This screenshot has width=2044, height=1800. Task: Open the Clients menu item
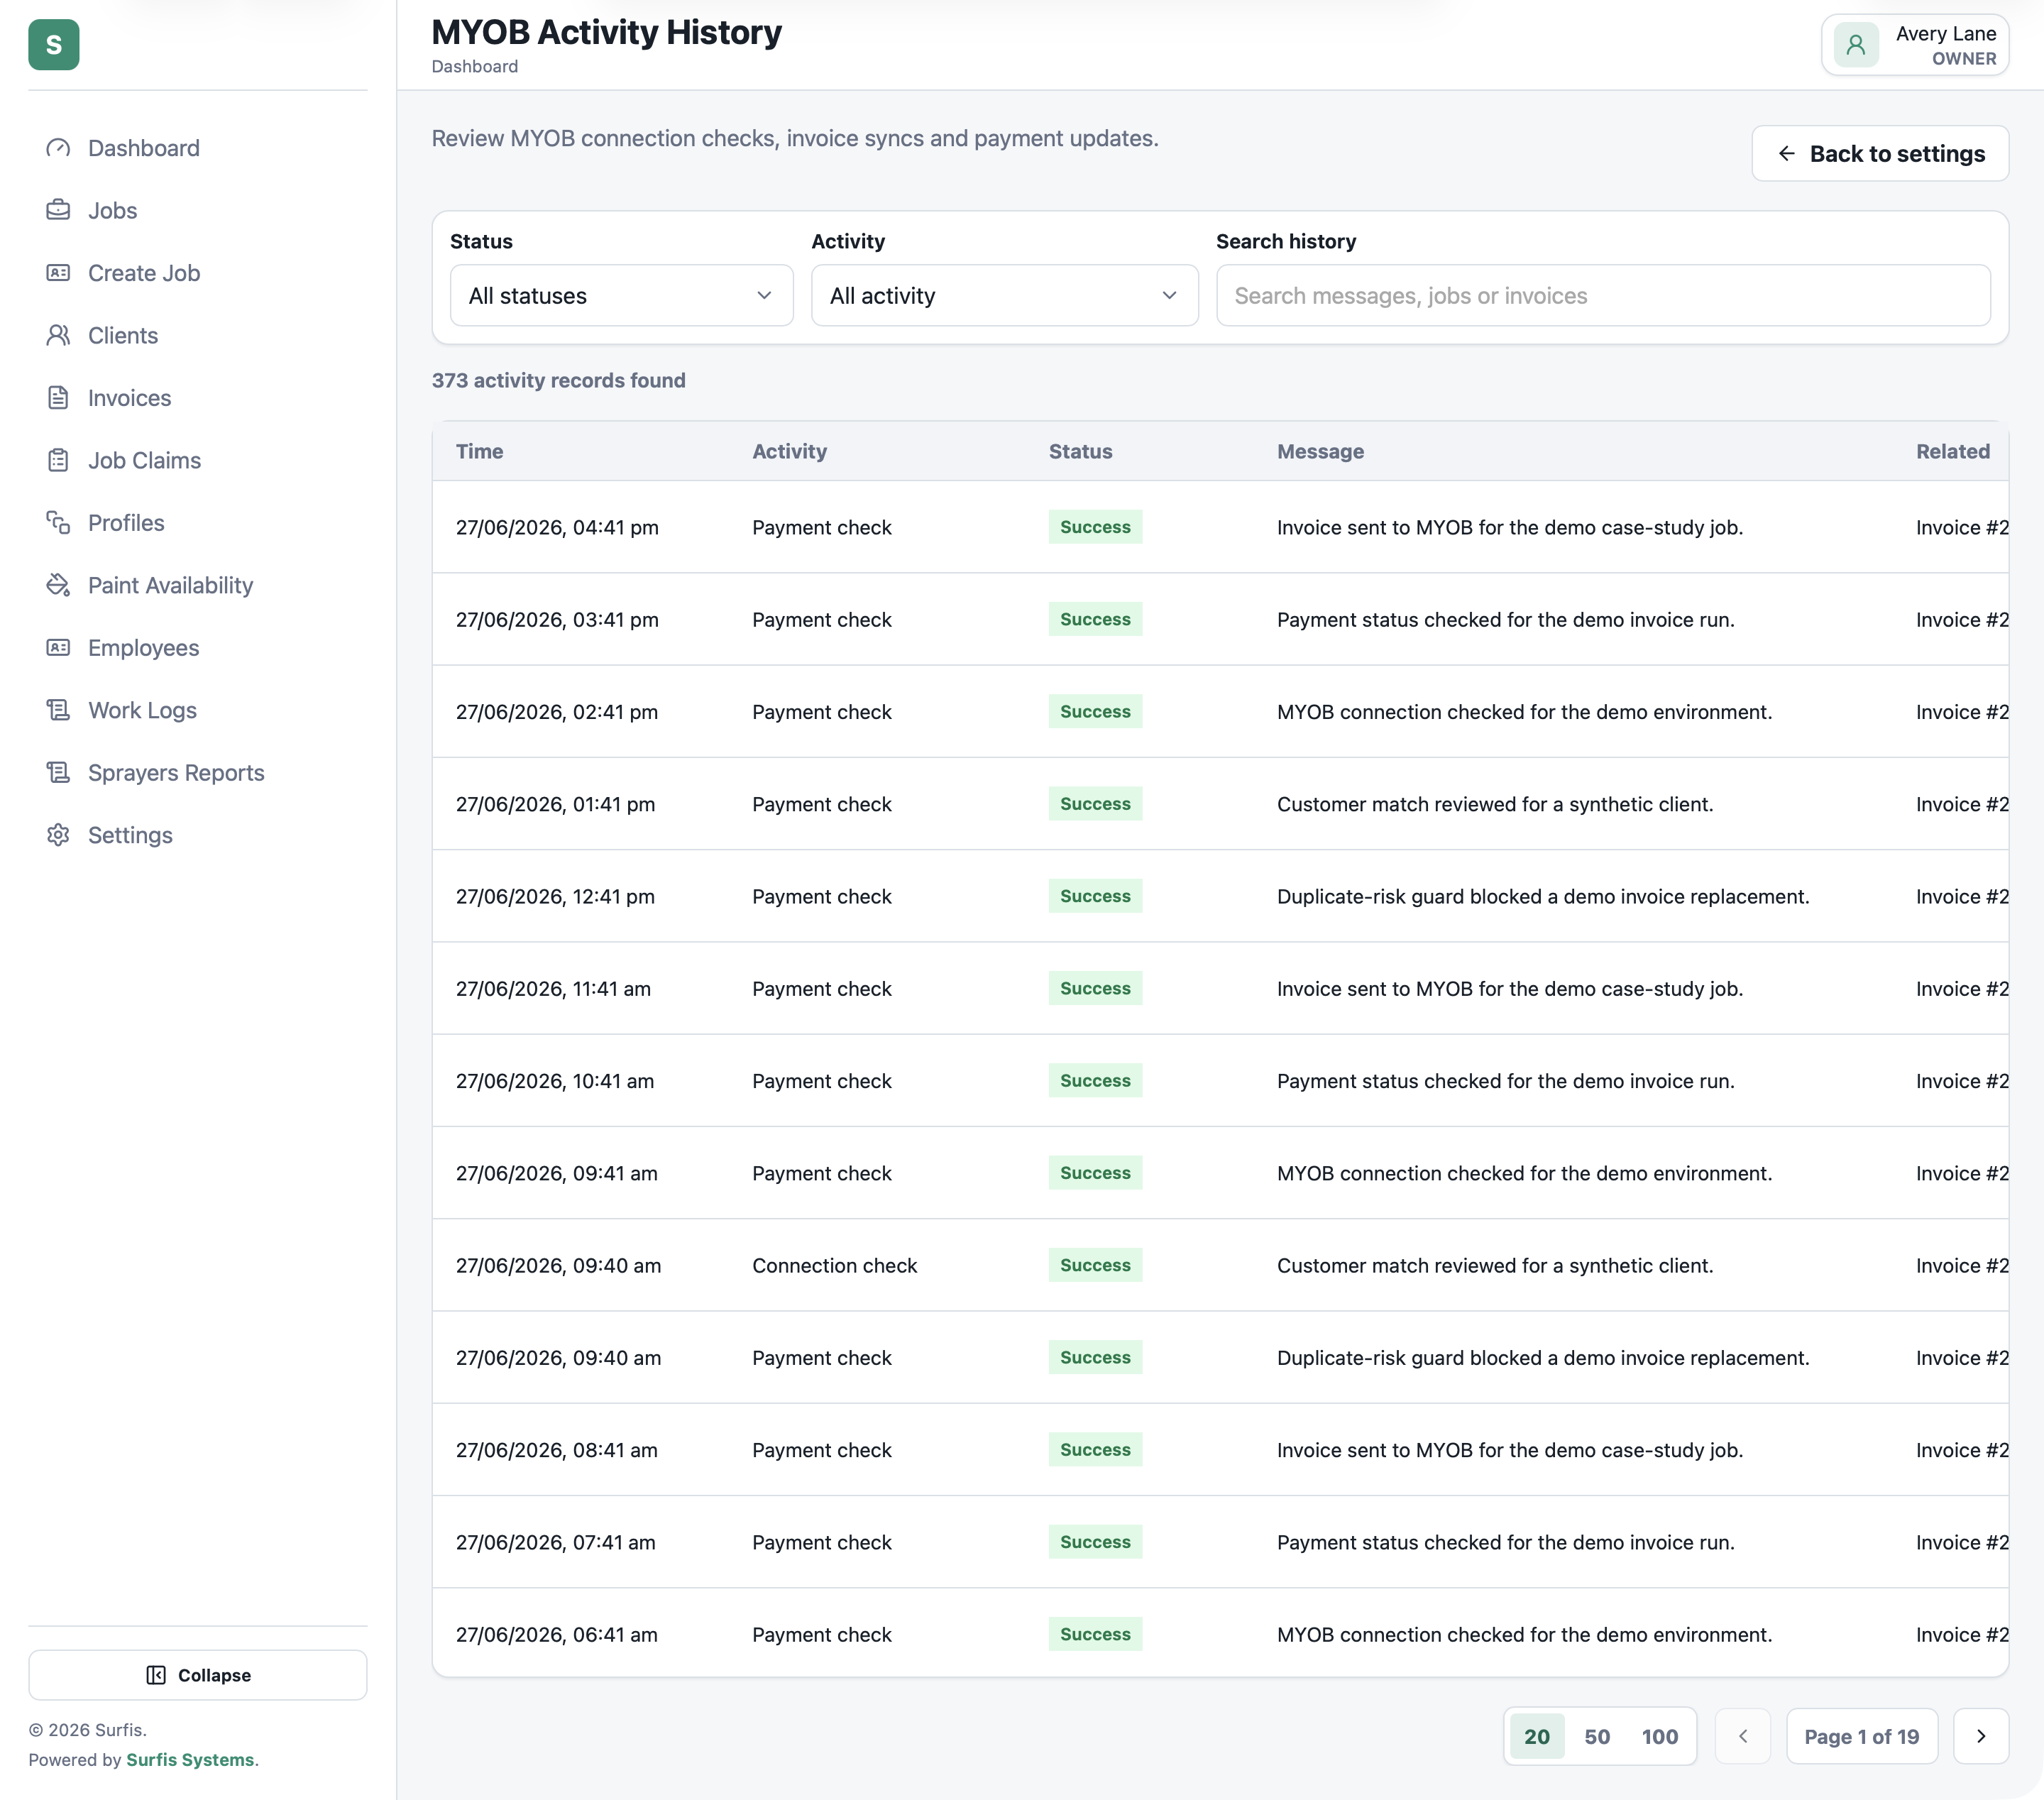click(198, 335)
